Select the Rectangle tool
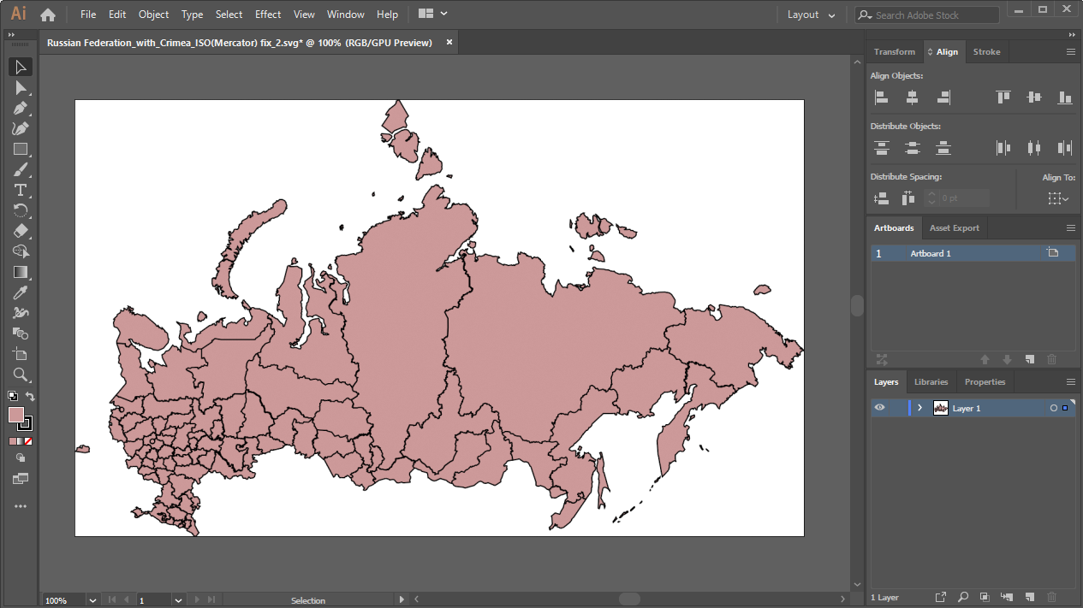The image size is (1083, 608). [x=21, y=150]
